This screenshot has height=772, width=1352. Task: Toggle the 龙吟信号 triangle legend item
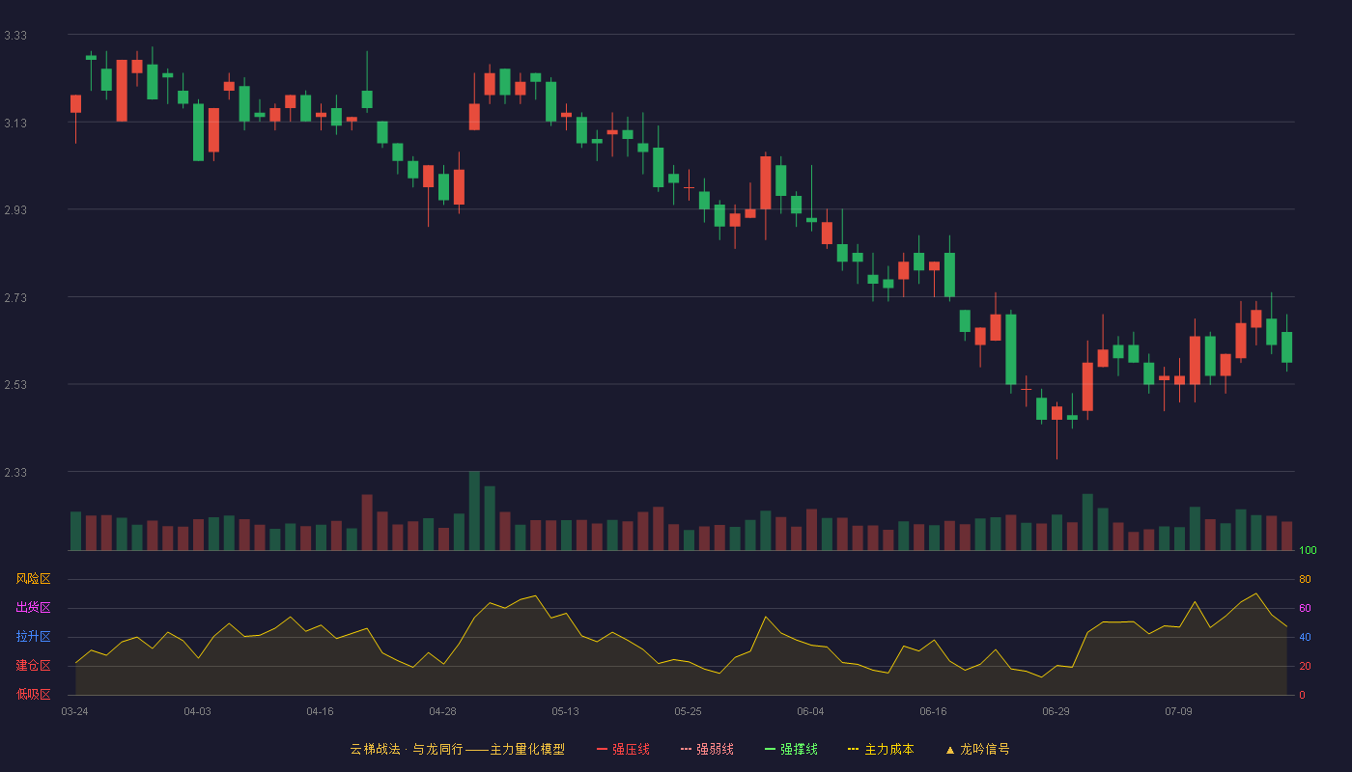(977, 749)
